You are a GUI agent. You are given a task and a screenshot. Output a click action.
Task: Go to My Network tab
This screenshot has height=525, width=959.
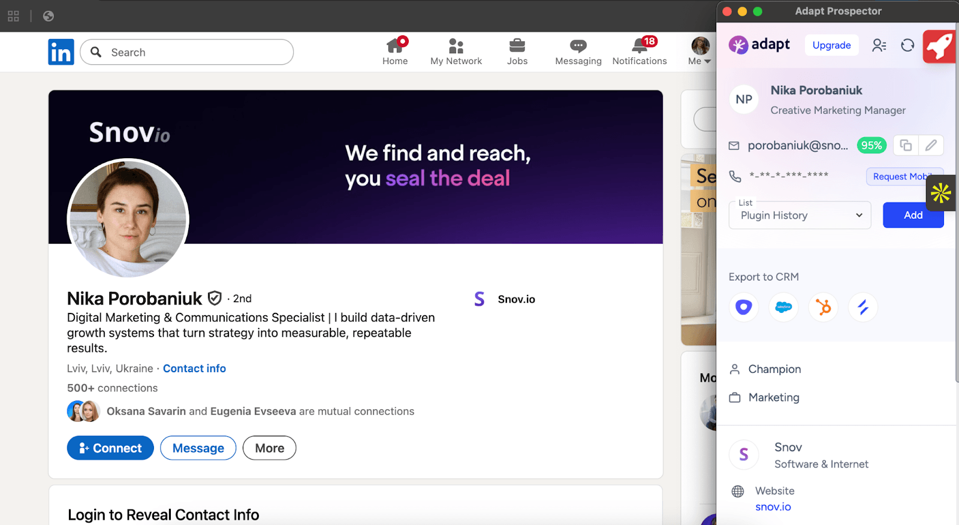(x=456, y=52)
